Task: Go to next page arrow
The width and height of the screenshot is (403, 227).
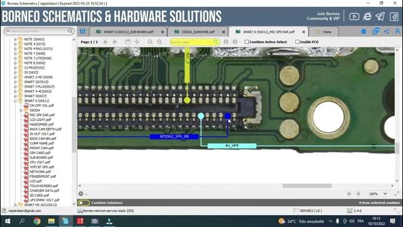Action: click(115, 42)
